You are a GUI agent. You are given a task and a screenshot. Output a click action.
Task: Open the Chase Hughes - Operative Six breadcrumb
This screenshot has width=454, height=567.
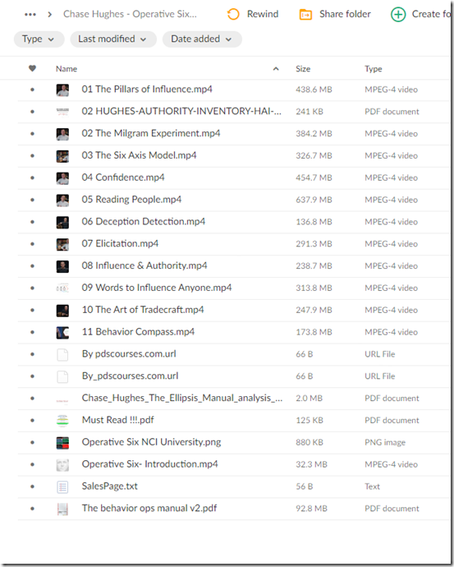[130, 14]
